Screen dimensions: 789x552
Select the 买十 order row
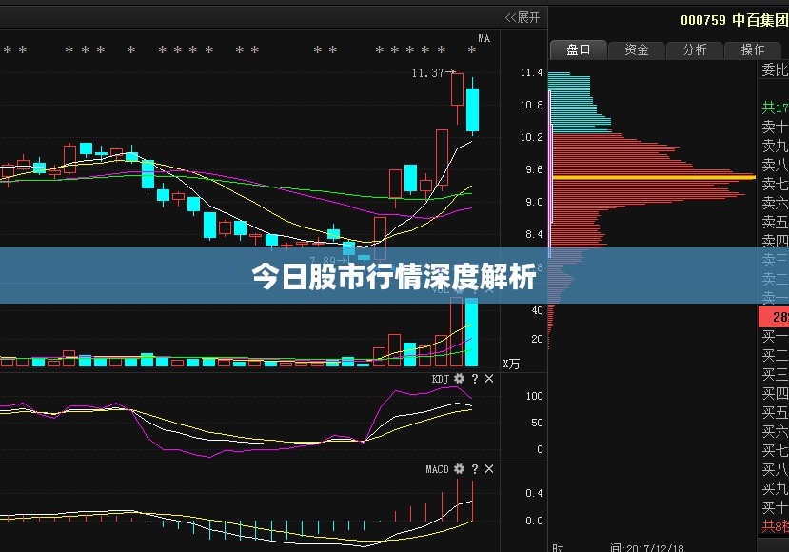[x=775, y=507]
